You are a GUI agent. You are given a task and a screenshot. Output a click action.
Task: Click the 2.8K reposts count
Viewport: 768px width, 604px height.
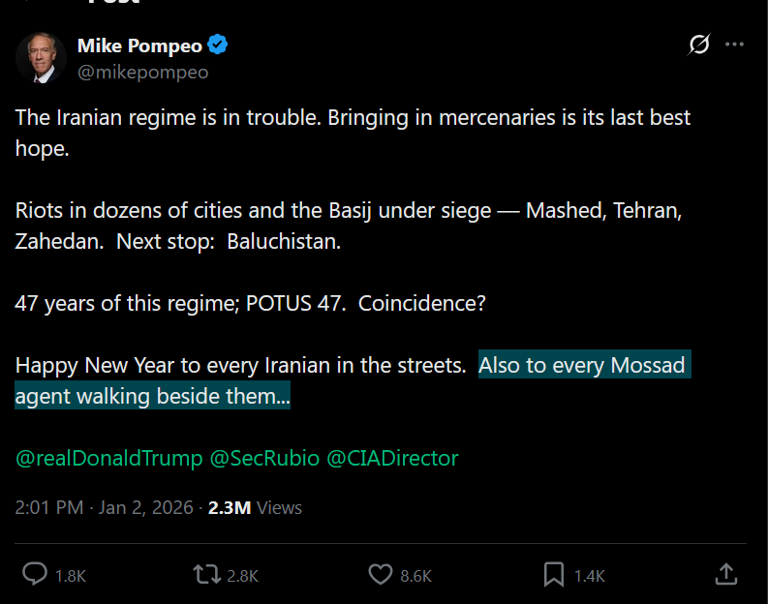point(242,576)
